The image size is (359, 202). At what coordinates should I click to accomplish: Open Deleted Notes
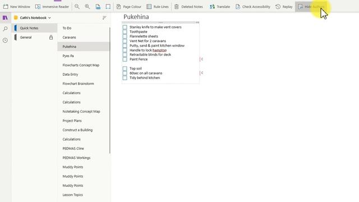tap(188, 7)
